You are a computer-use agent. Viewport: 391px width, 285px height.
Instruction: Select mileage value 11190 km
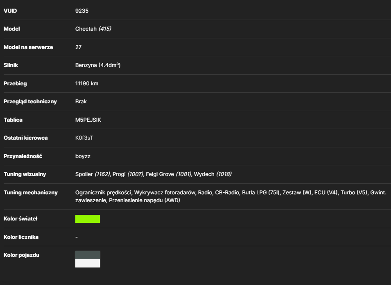coord(87,84)
